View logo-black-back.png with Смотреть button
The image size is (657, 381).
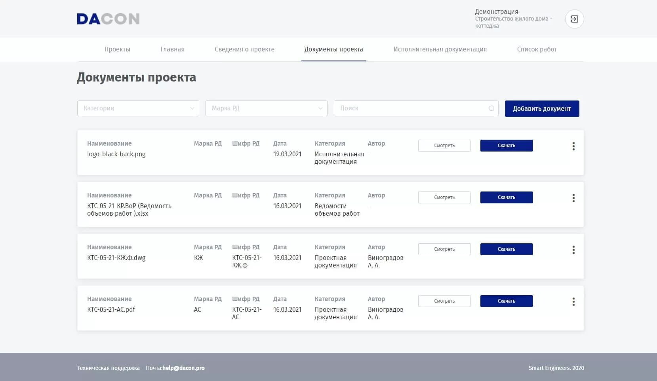pyautogui.click(x=444, y=145)
